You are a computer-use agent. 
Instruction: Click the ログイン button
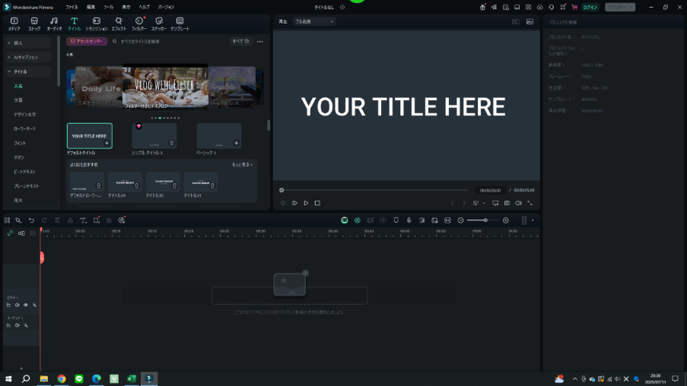590,7
